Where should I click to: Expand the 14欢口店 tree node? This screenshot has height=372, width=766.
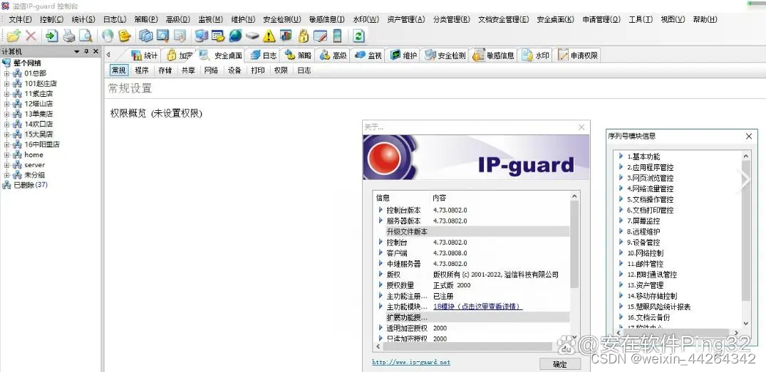click(x=6, y=124)
